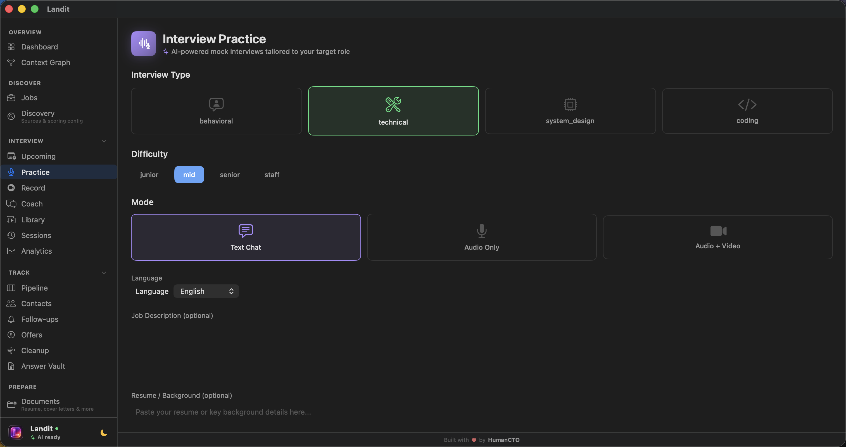Select the system_design interview type

[570, 111]
